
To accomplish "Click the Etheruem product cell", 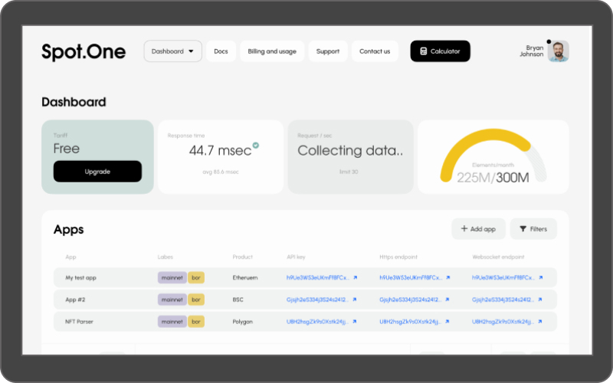I will [245, 277].
